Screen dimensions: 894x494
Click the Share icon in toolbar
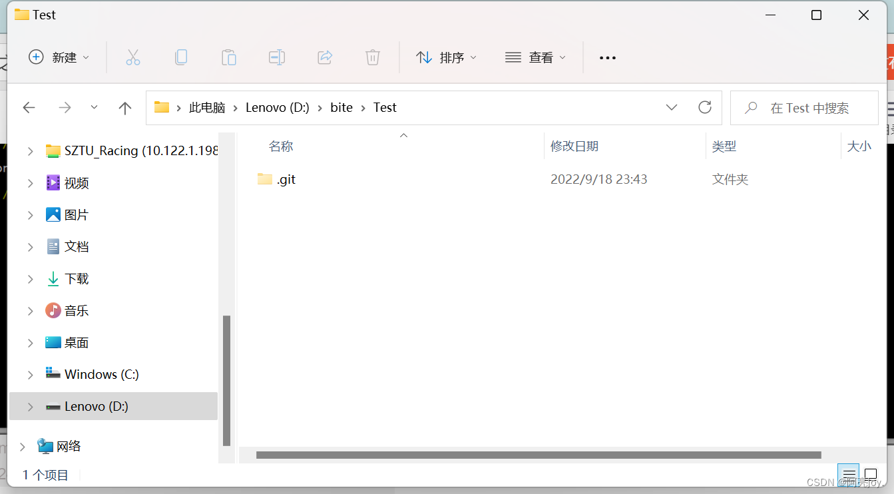point(325,57)
